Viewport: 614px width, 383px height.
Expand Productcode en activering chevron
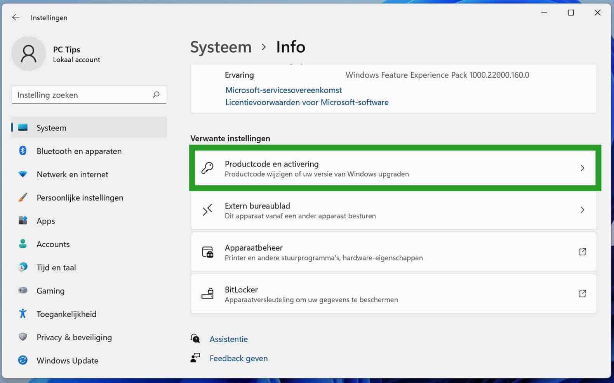coord(582,168)
